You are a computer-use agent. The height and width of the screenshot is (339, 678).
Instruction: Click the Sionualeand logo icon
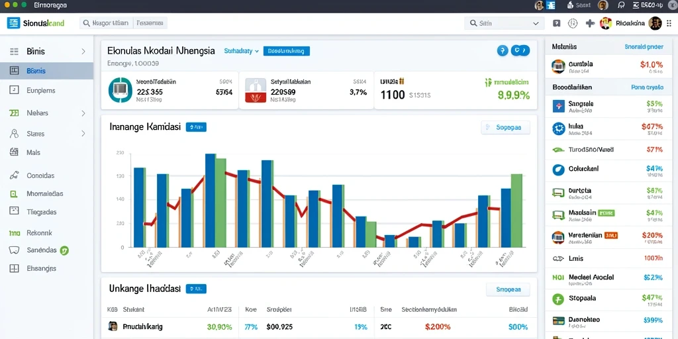click(x=13, y=23)
